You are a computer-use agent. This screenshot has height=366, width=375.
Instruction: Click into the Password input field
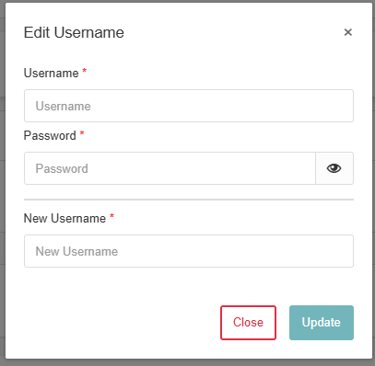(x=170, y=168)
